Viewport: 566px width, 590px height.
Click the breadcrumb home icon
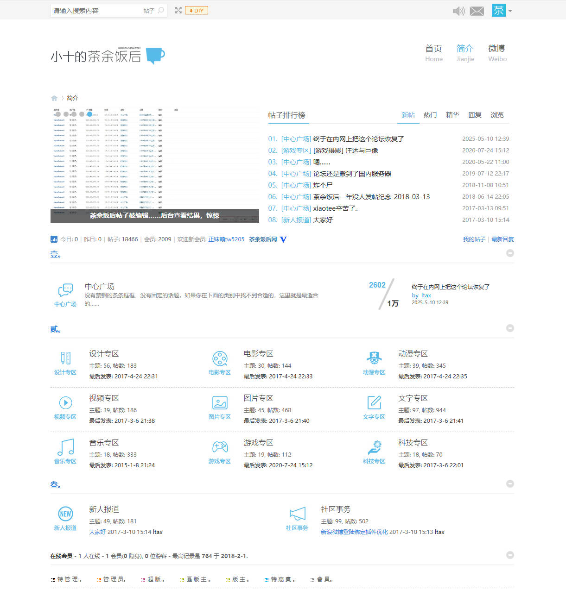point(54,98)
